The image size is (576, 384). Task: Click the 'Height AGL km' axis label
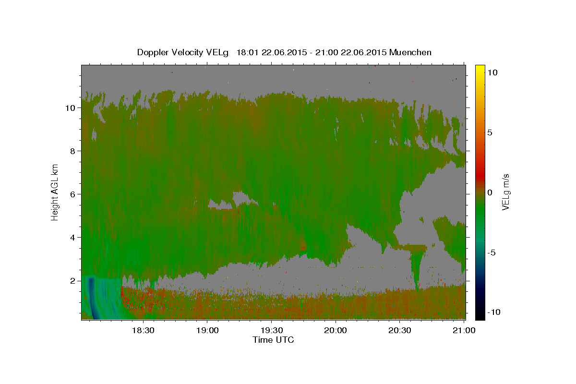pyautogui.click(x=55, y=192)
